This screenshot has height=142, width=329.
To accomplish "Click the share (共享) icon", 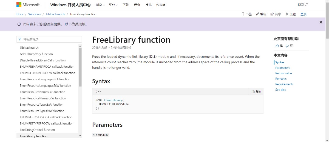I will [272, 14].
